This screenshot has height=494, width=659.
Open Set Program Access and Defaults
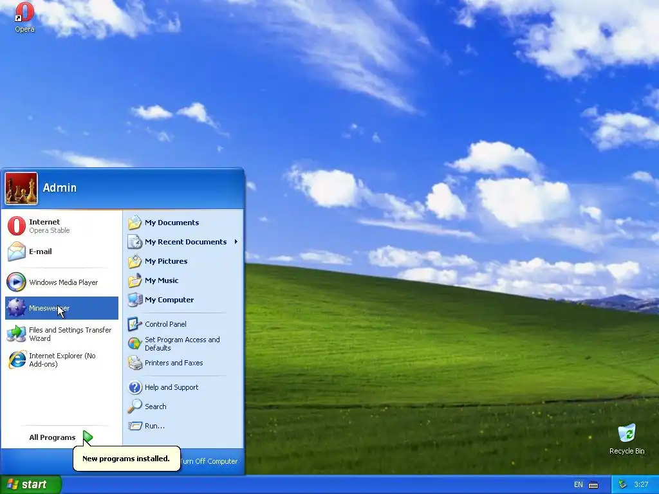183,343
